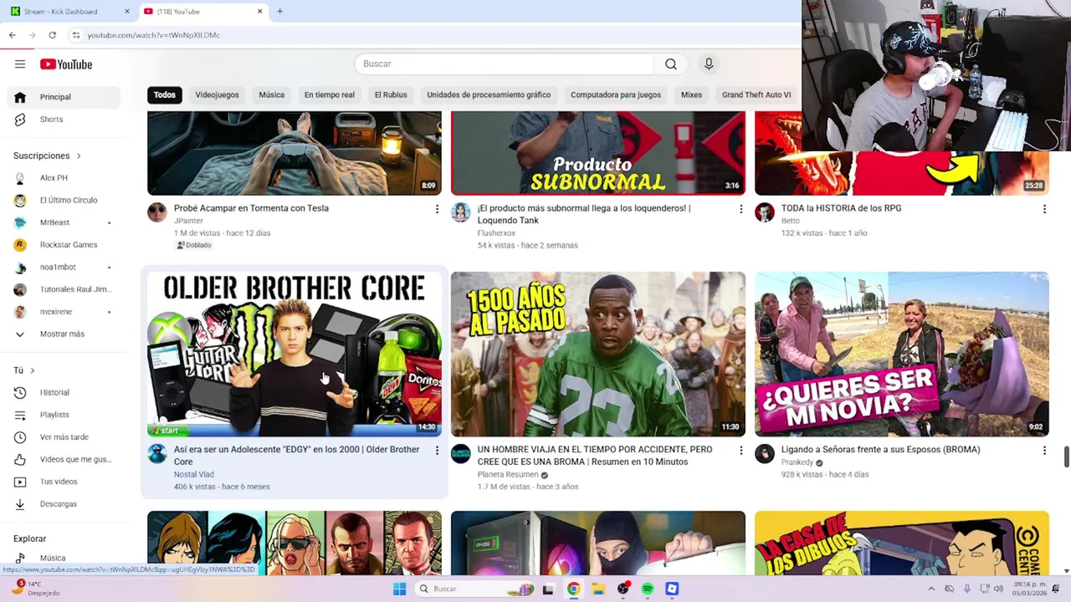Open Música under Explorar
This screenshot has width=1071, height=602.
(x=64, y=558)
